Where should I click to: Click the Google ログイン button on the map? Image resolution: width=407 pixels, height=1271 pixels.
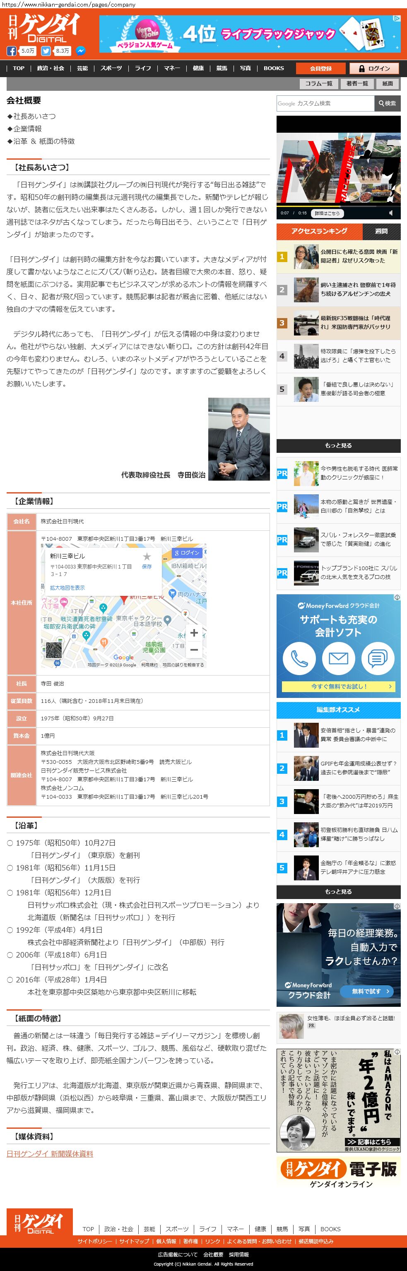(x=187, y=553)
